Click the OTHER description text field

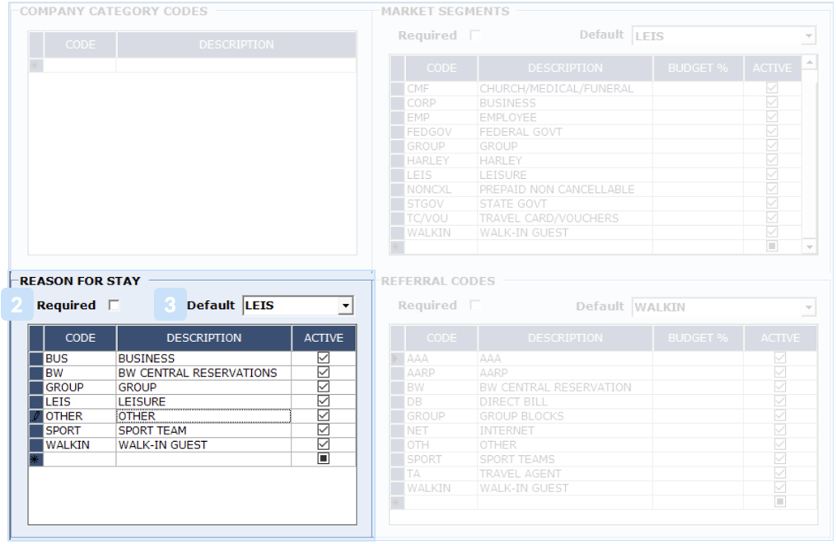[x=203, y=416]
